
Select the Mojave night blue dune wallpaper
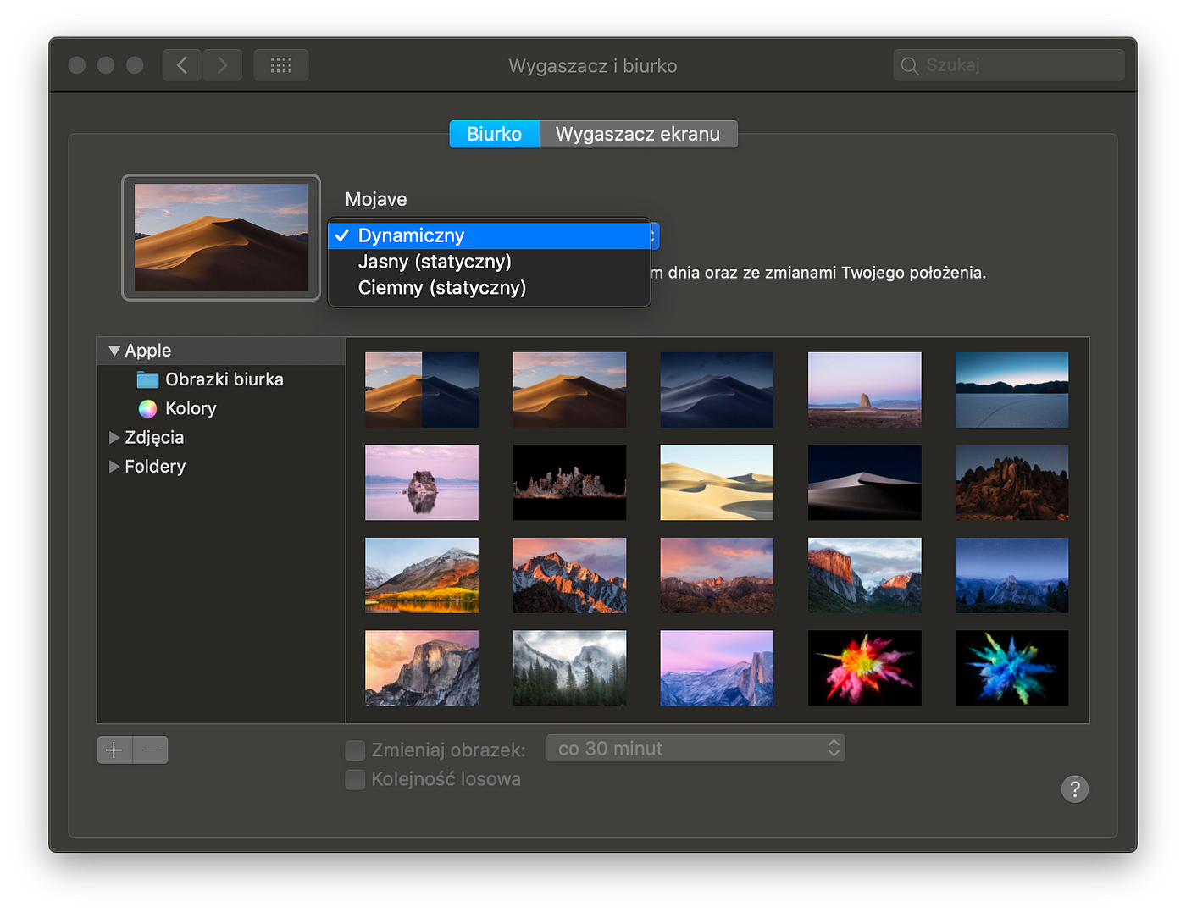tap(717, 390)
